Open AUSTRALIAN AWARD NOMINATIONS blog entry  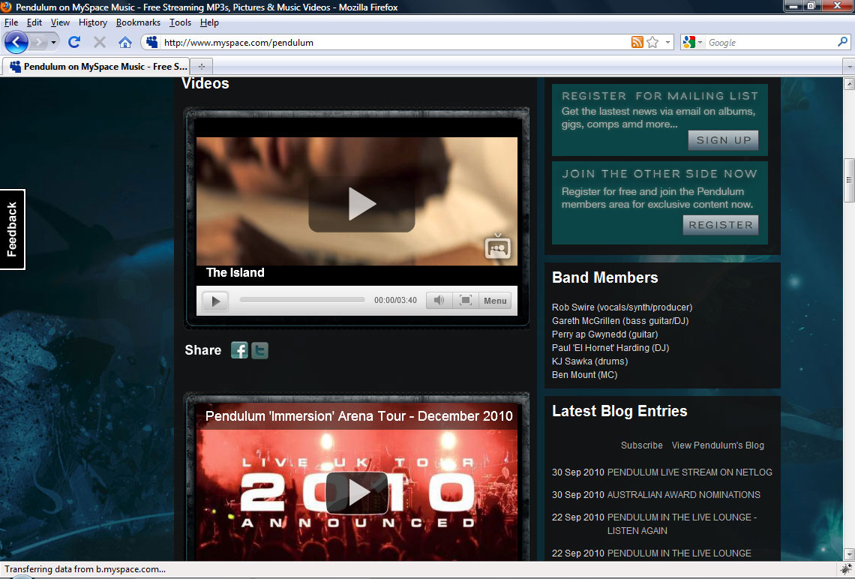(x=684, y=494)
